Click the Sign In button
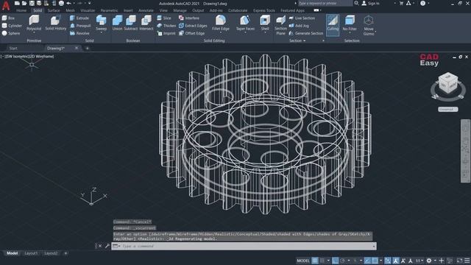 pos(371,3)
